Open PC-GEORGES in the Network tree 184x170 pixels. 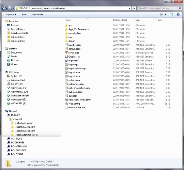tap(17, 142)
